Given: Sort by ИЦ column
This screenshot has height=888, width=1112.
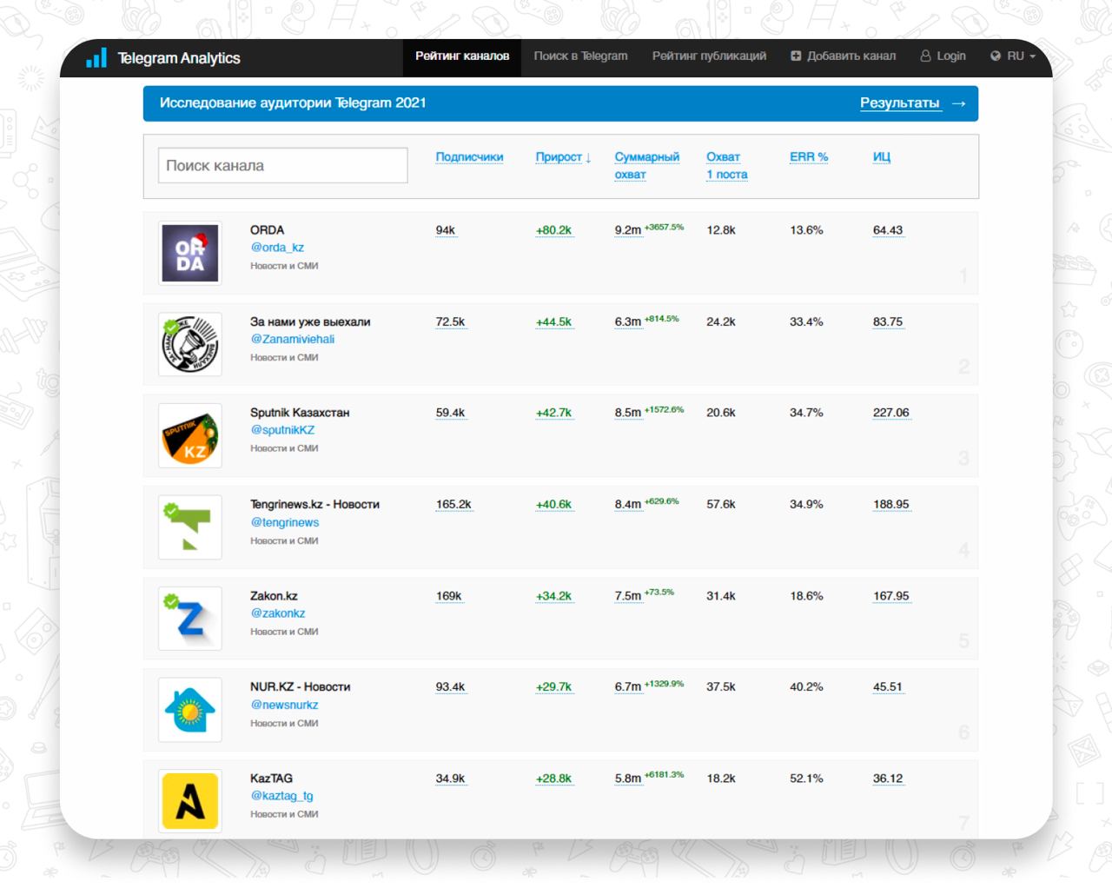Looking at the screenshot, I should click(882, 157).
